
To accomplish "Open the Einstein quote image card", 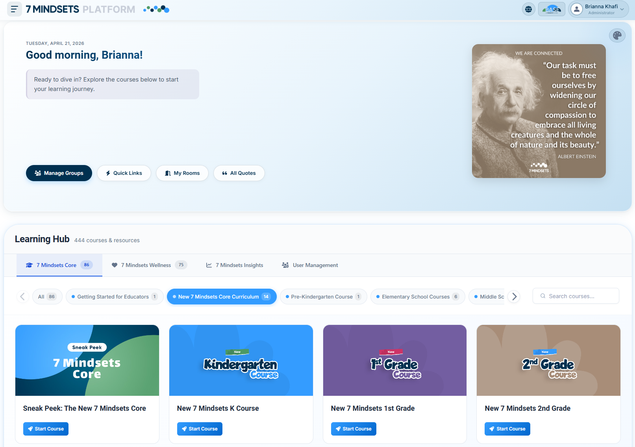I will 539,111.
